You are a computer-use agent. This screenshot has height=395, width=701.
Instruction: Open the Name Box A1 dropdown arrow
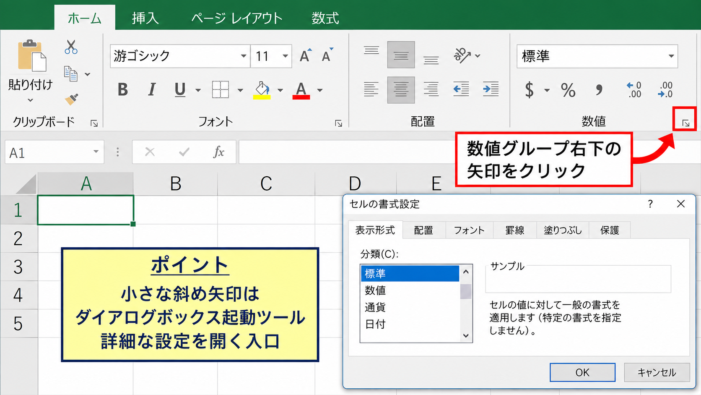point(96,152)
